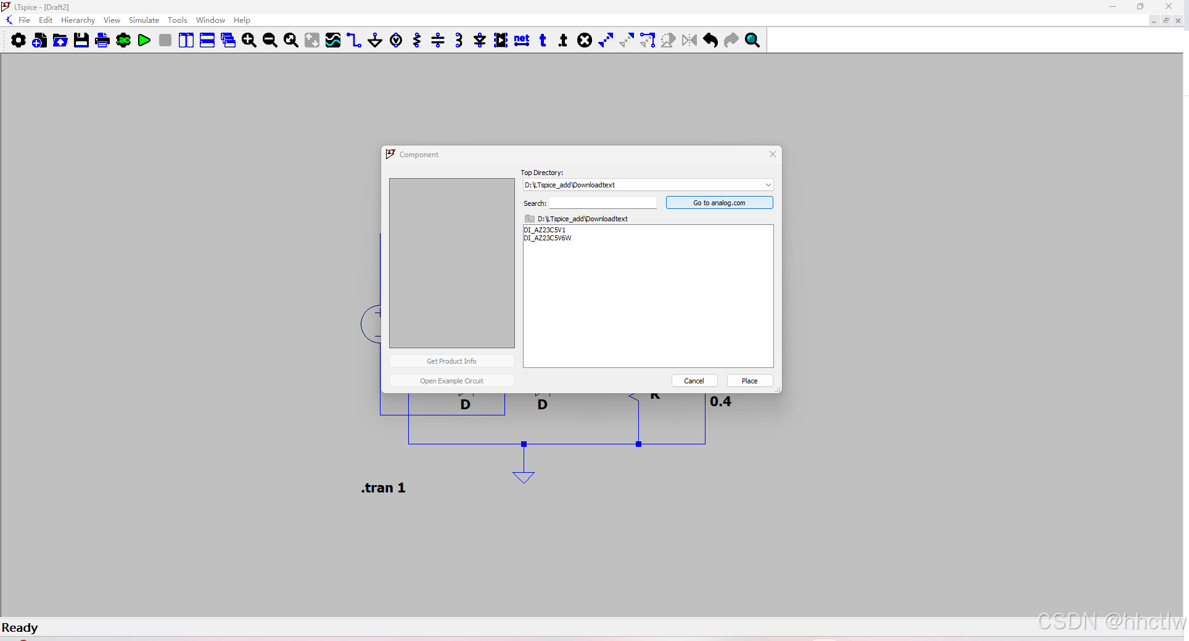Click the component preview pane
1189x641 pixels.
(452, 263)
